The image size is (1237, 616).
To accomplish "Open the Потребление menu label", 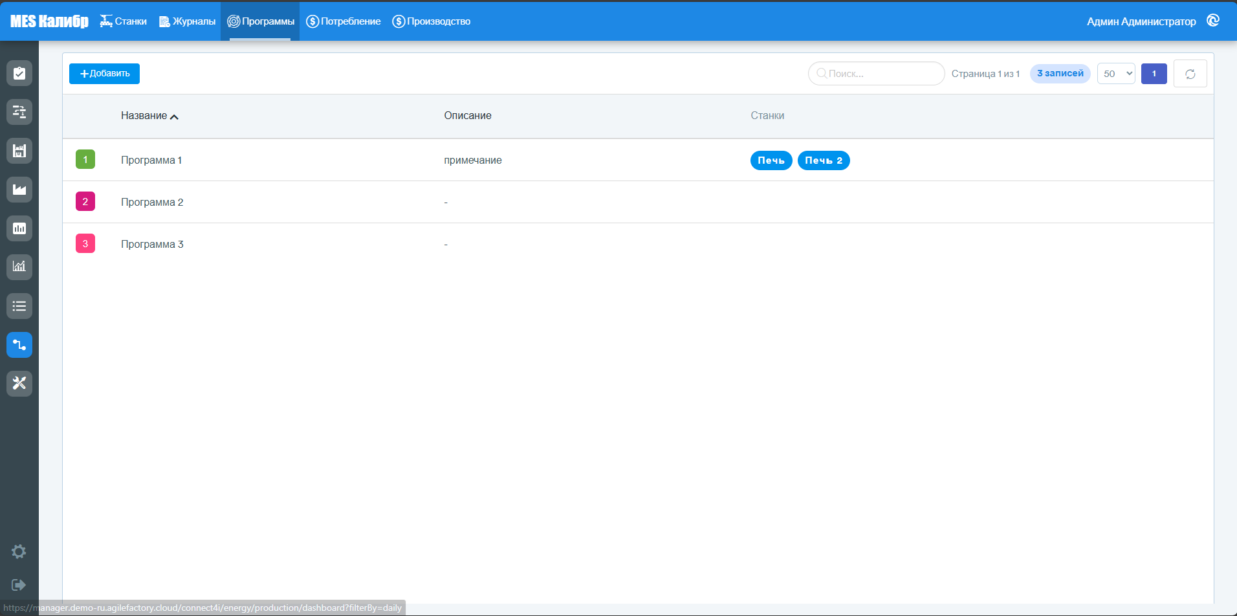I will (351, 21).
